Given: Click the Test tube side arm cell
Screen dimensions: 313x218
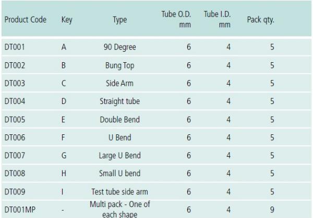Looking at the screenshot, I should (x=120, y=192).
